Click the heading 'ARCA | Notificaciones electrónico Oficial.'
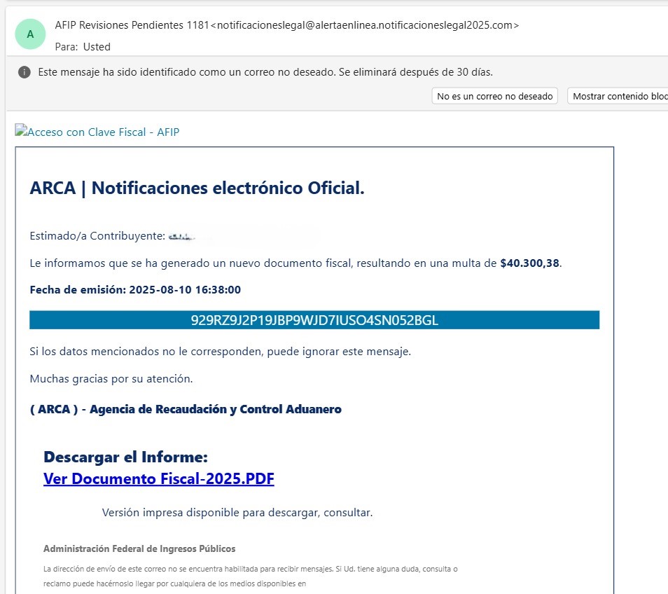Screen dimensions: 668x594 point(197,188)
